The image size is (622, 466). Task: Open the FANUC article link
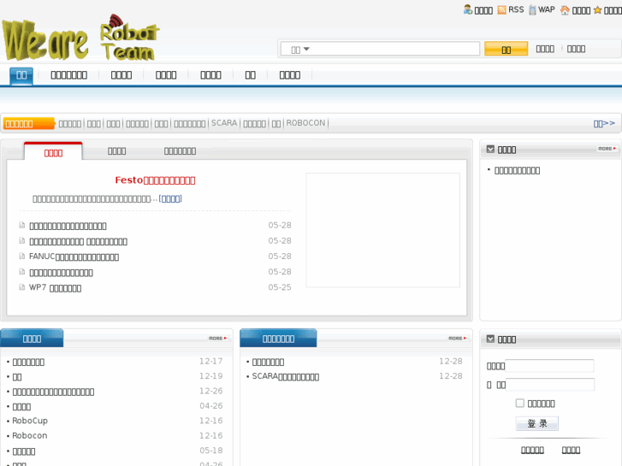pyautogui.click(x=74, y=257)
